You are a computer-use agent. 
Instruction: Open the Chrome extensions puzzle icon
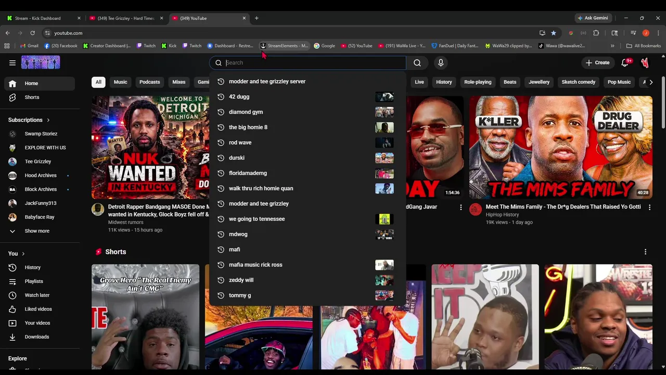[596, 33]
